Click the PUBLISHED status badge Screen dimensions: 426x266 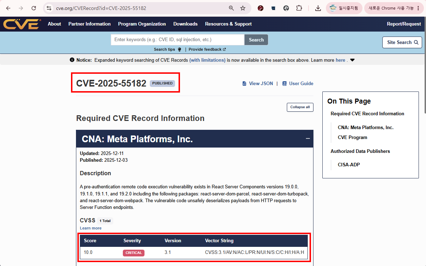pyautogui.click(x=163, y=83)
